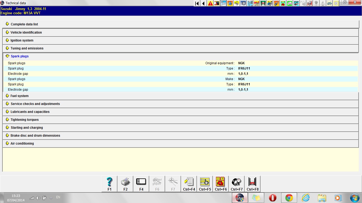
Task: Click the F2 printer button
Action: pyautogui.click(x=125, y=184)
